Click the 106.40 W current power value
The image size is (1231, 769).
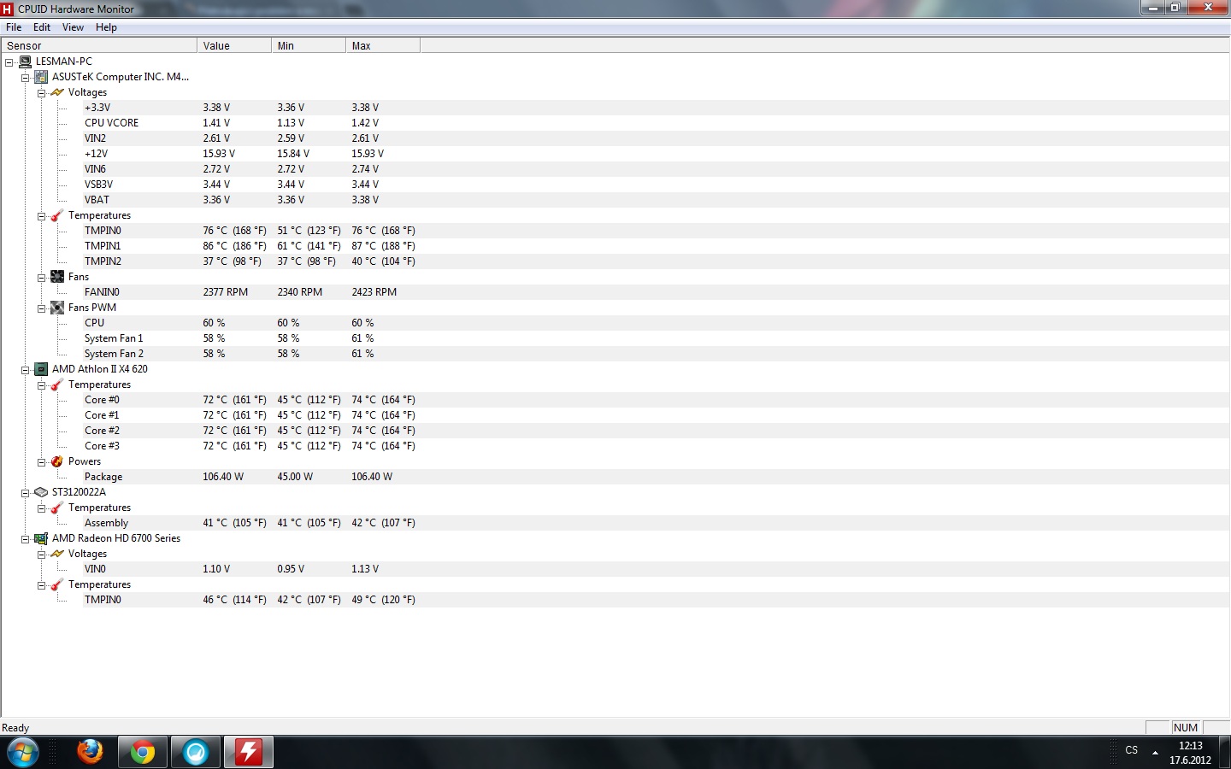pyautogui.click(x=223, y=477)
